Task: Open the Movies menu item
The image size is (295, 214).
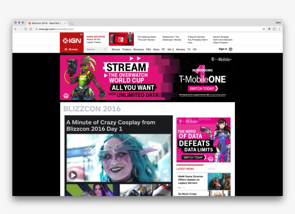Action: (181, 49)
